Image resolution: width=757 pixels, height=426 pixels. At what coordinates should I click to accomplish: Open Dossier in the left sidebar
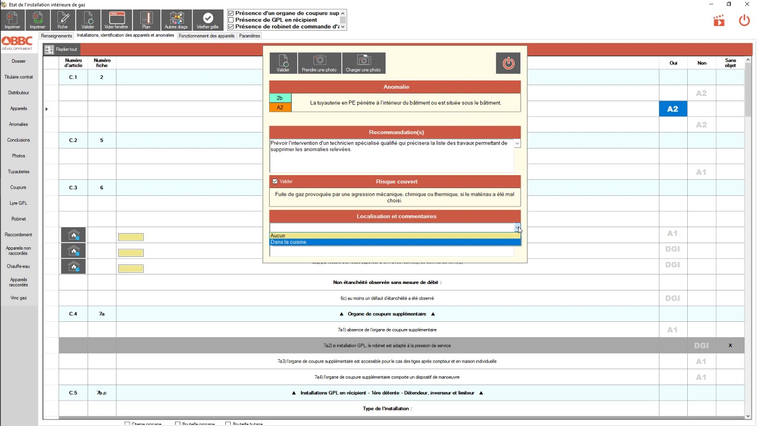click(18, 61)
